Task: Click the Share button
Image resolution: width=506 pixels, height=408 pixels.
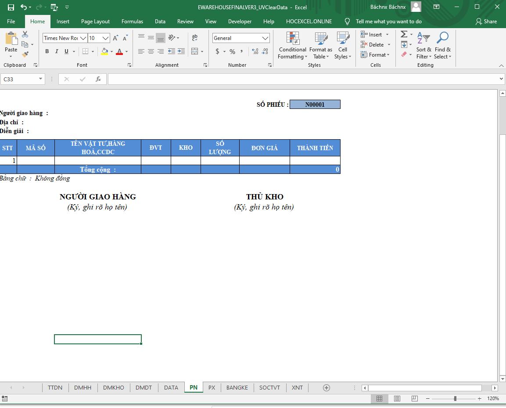Action: (x=487, y=21)
